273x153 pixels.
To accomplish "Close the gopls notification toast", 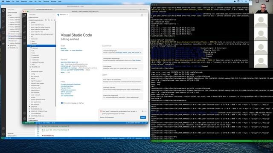I will (x=145, y=111).
